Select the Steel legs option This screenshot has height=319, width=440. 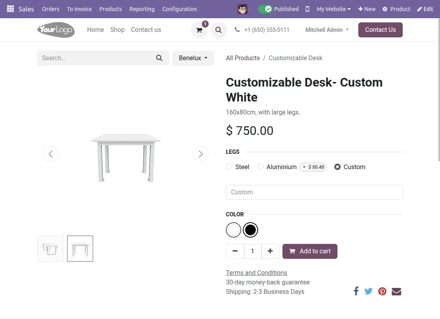(x=229, y=167)
